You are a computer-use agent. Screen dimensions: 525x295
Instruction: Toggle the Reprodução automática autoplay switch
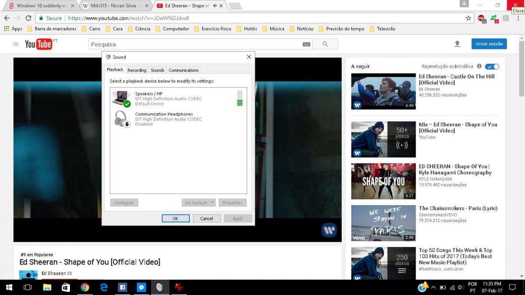492,66
